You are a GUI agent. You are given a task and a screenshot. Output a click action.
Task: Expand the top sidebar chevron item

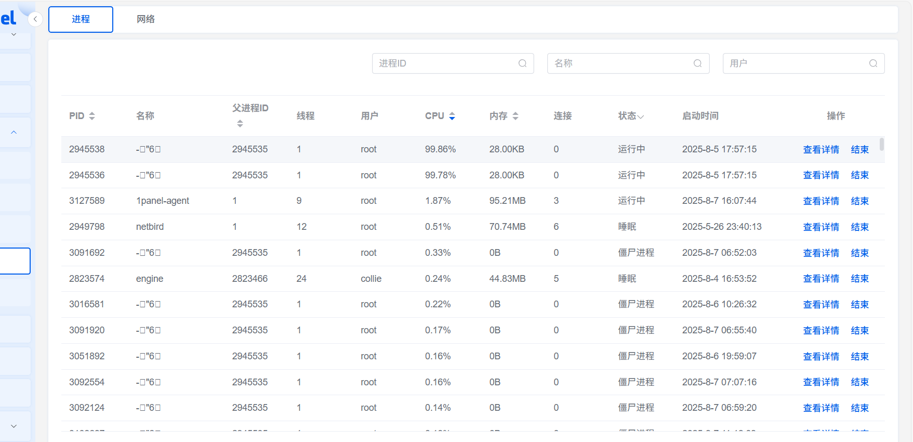[x=14, y=35]
